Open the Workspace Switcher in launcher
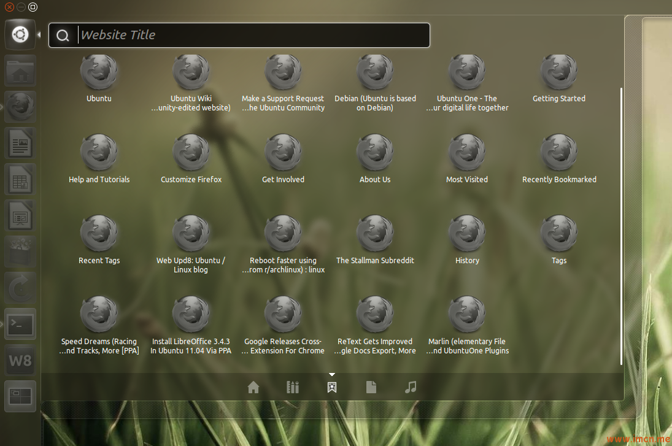The image size is (672, 446). [20, 396]
